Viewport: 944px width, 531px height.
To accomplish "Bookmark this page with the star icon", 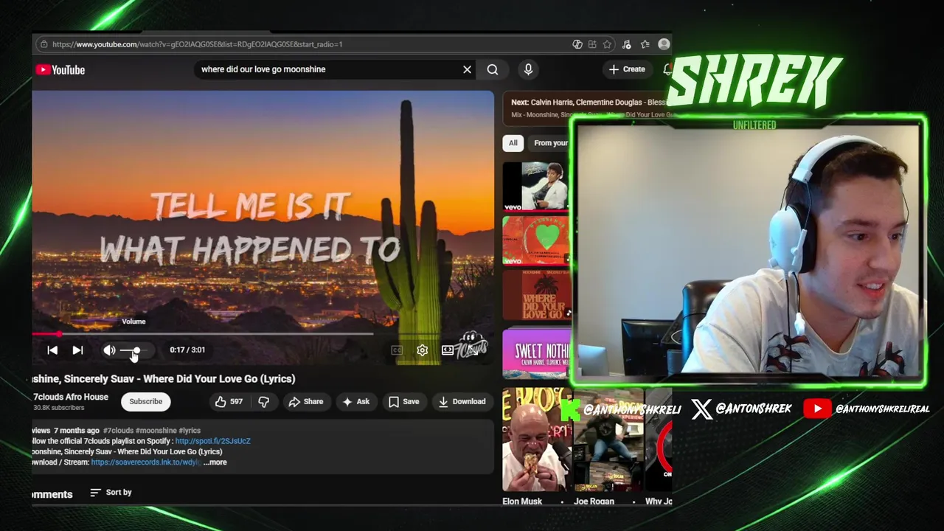I will (x=607, y=44).
